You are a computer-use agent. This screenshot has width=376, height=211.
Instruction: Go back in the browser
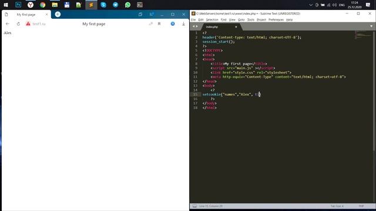click(8, 23)
